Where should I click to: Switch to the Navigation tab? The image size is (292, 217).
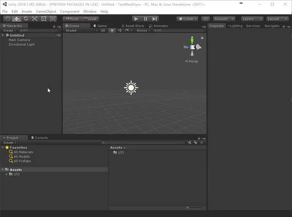[272, 26]
